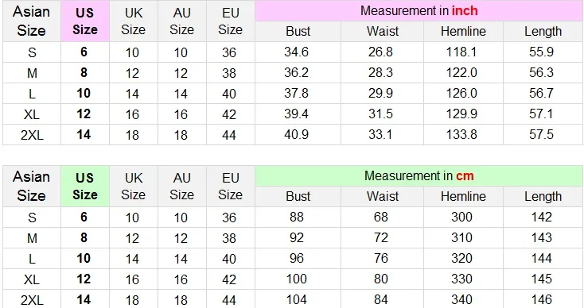
Task: Click the green 'Measurement in cm' header
Action: point(419,175)
